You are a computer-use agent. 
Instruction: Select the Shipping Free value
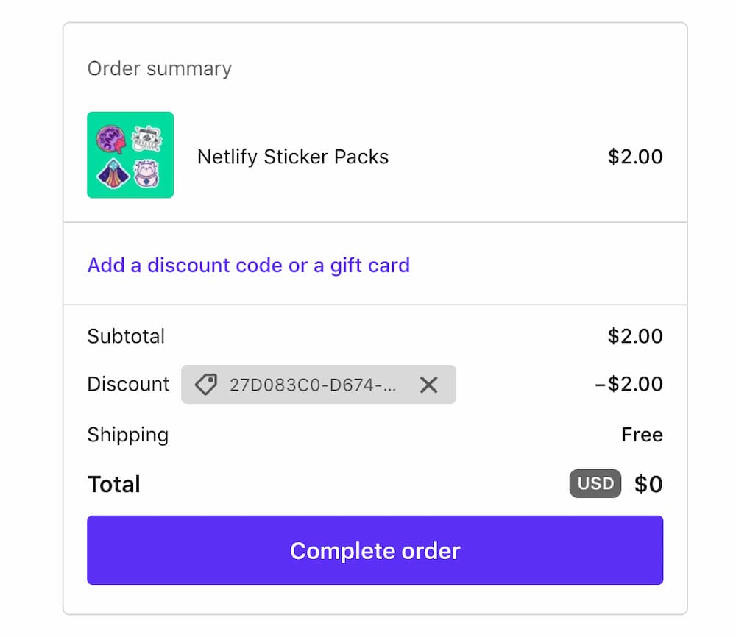tap(643, 435)
